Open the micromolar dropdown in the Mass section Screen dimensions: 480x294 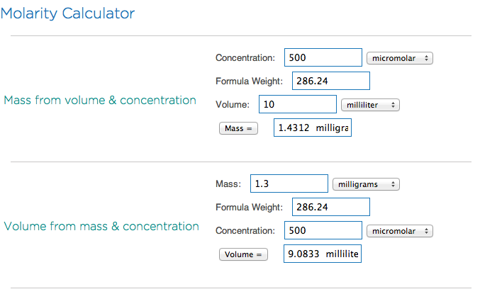[400, 57]
